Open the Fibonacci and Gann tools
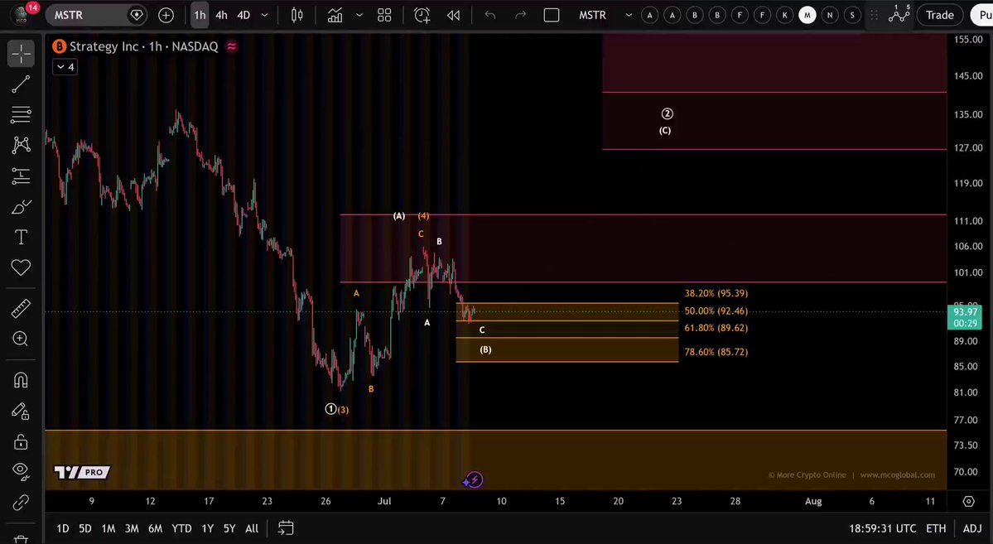Image resolution: width=993 pixels, height=544 pixels. 21,114
